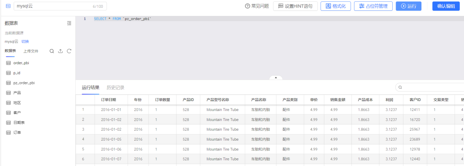The height and width of the screenshot is (166, 464).
Task: Click the table icon next to order_pbi
Action: [x=8, y=63]
